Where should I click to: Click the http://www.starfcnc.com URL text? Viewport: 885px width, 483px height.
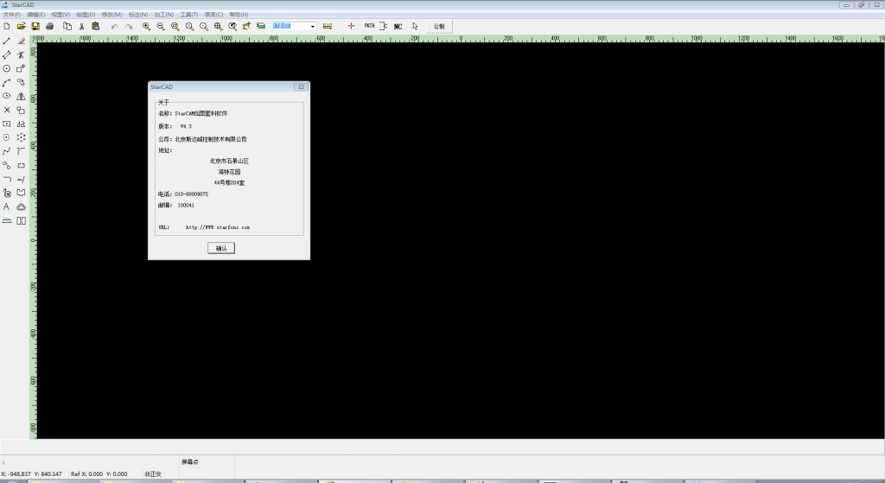218,227
